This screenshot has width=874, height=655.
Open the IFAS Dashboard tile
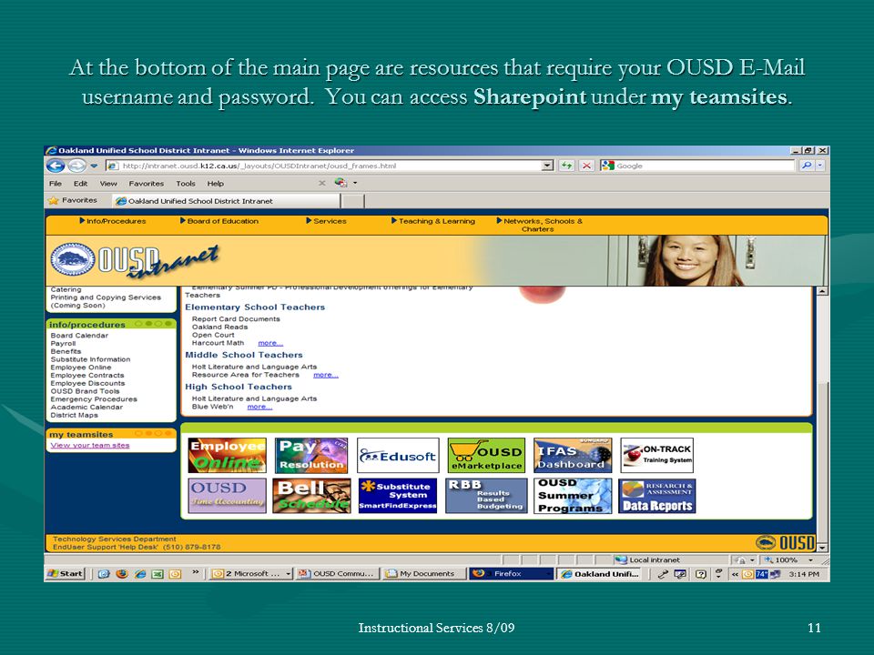(x=573, y=455)
